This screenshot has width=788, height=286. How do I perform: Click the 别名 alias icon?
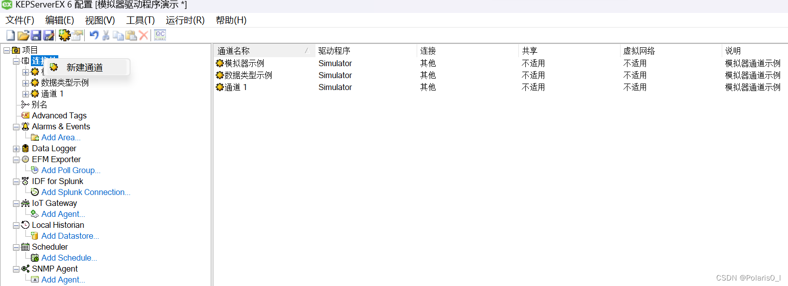tap(25, 104)
